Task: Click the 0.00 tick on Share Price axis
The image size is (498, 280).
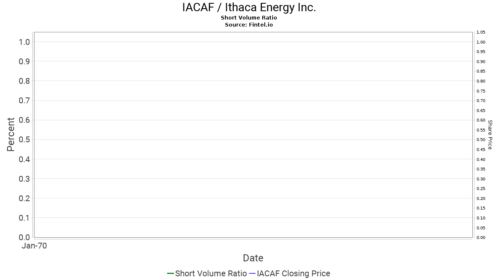Action: (x=481, y=237)
